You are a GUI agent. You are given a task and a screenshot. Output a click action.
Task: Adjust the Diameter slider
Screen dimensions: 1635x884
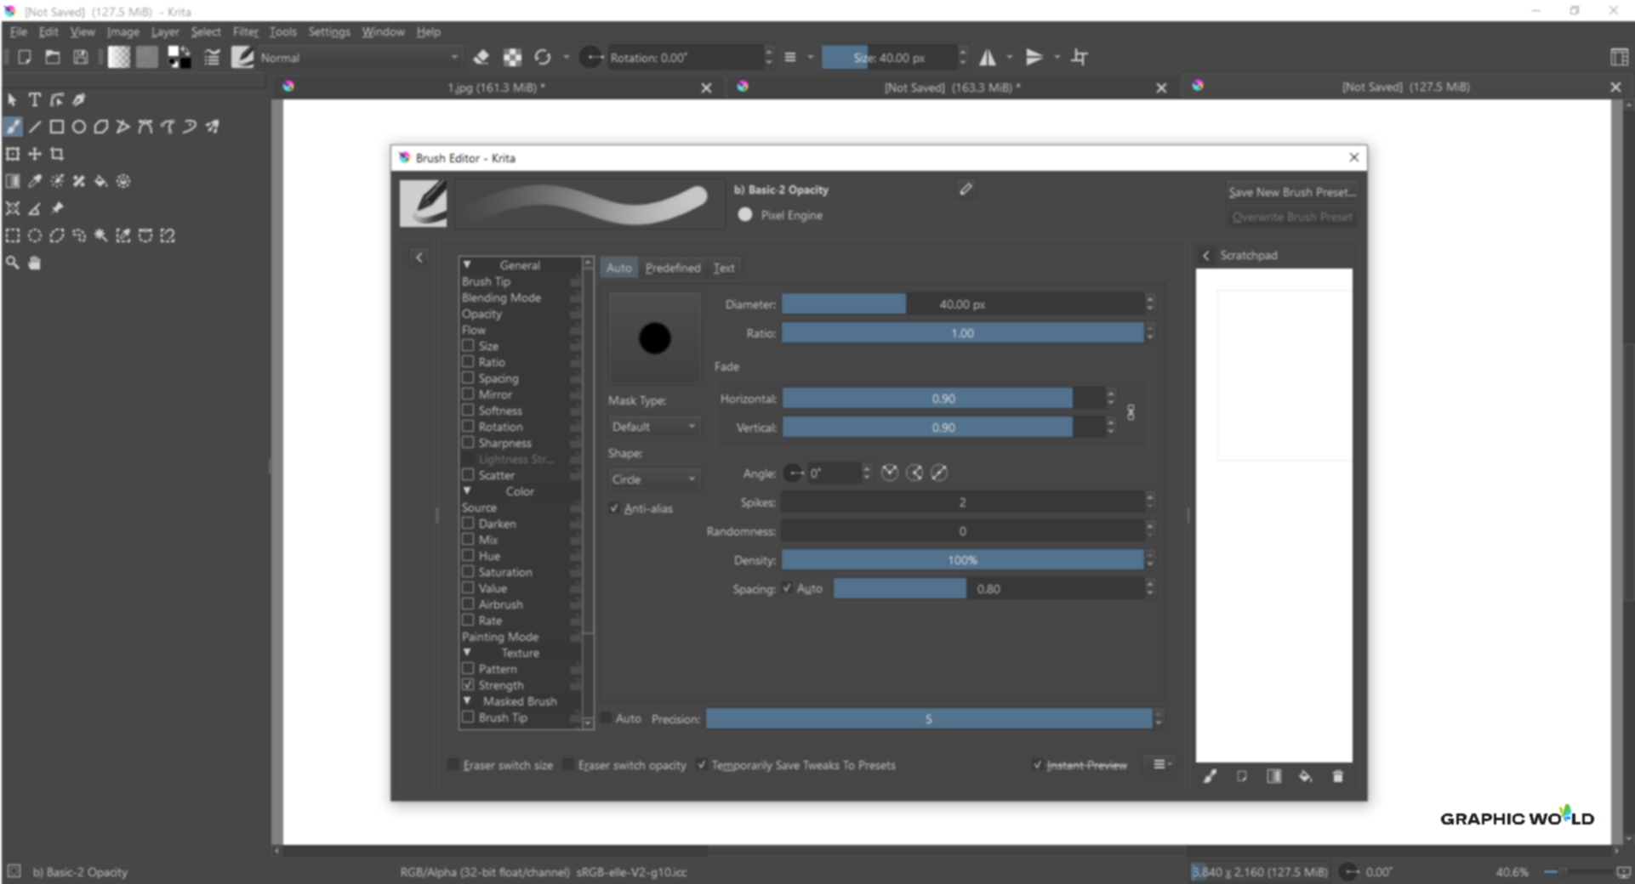pos(963,304)
